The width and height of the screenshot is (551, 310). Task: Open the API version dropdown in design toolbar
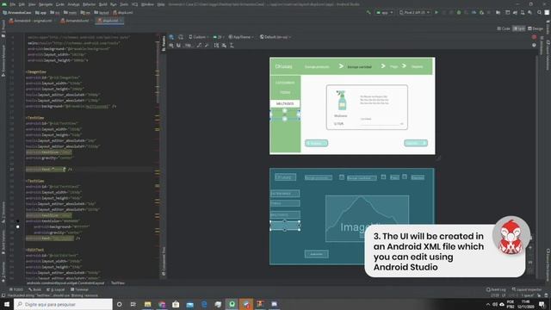click(x=218, y=37)
